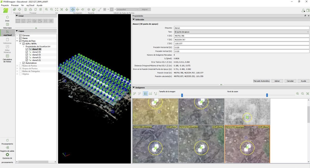This screenshot has height=168, width=310.
Task: Click the view all expand-arrows toolbar icon
Action: coord(57,9)
